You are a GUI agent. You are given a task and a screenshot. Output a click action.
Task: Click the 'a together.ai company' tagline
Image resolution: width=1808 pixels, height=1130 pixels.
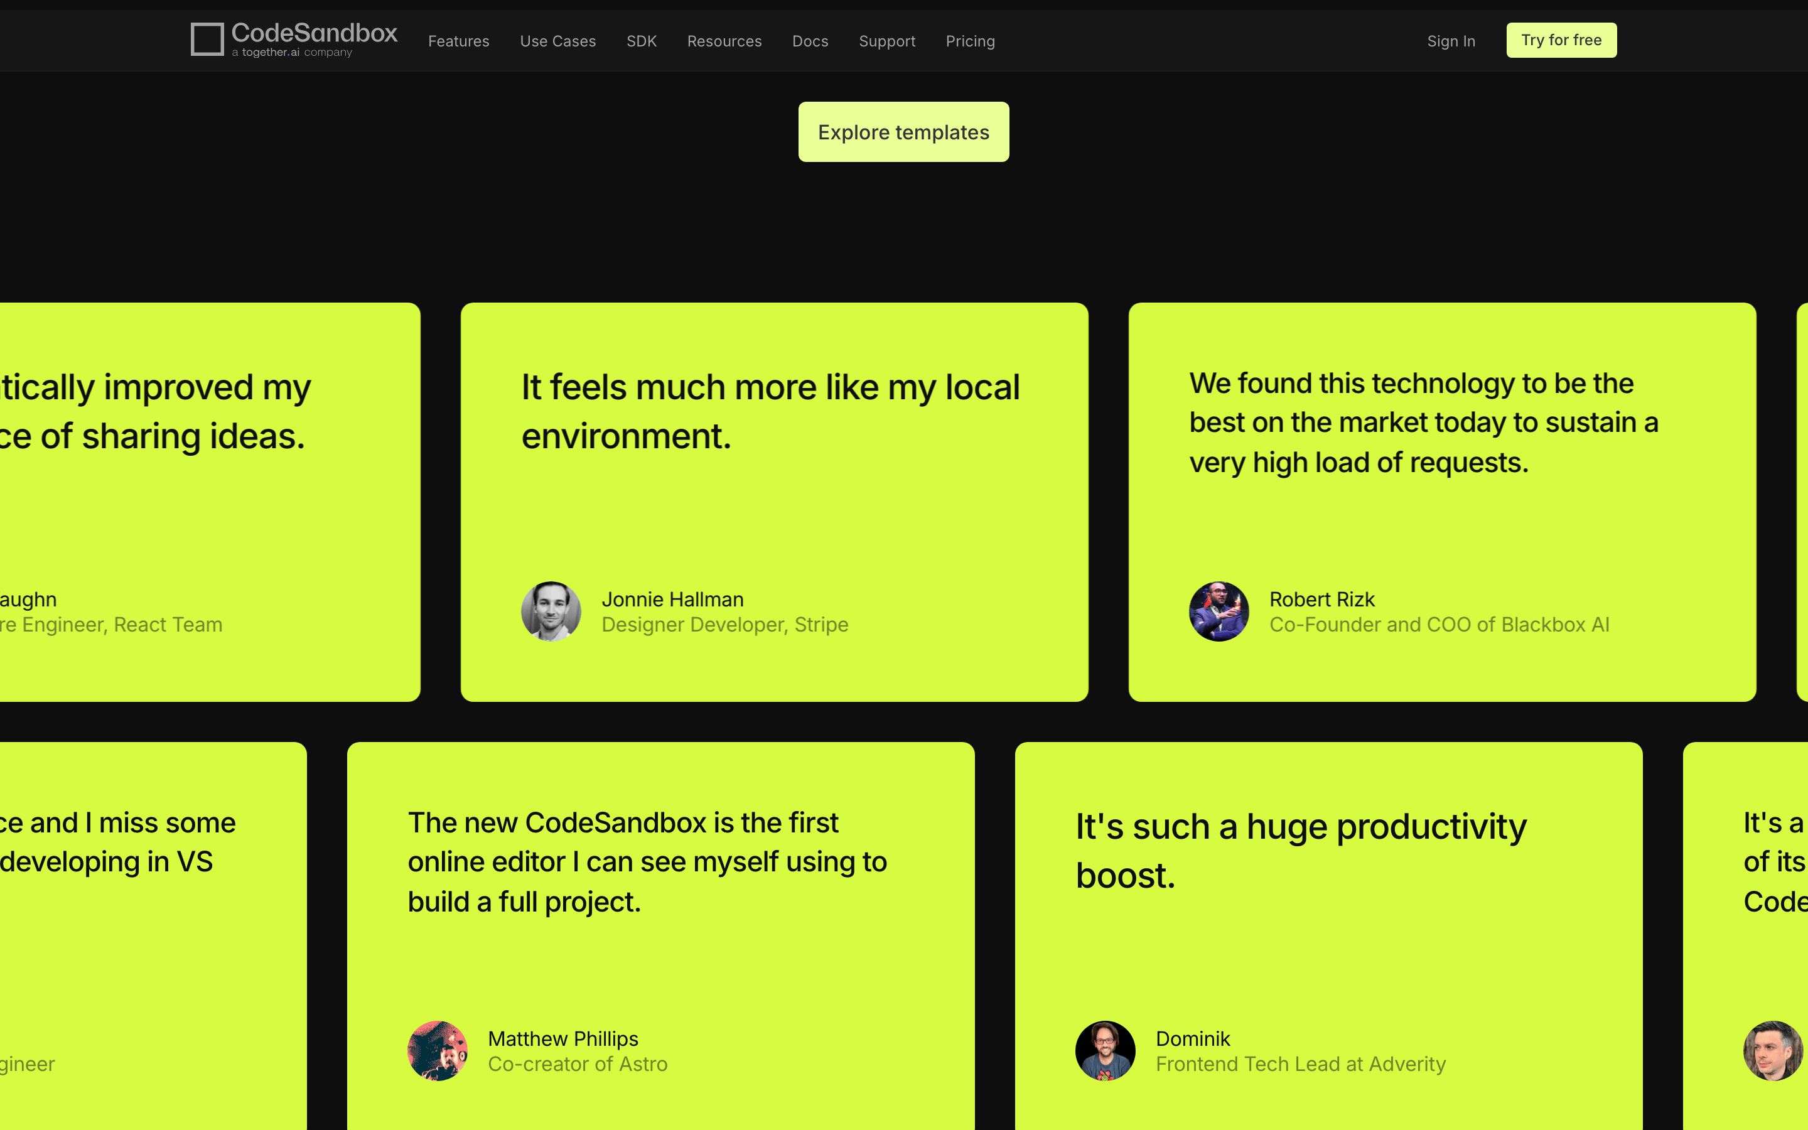292,52
